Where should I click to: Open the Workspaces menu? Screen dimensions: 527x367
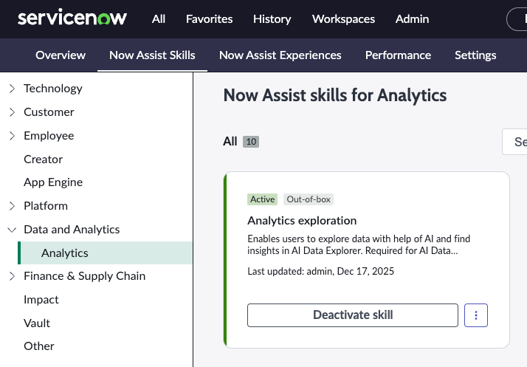(x=343, y=19)
